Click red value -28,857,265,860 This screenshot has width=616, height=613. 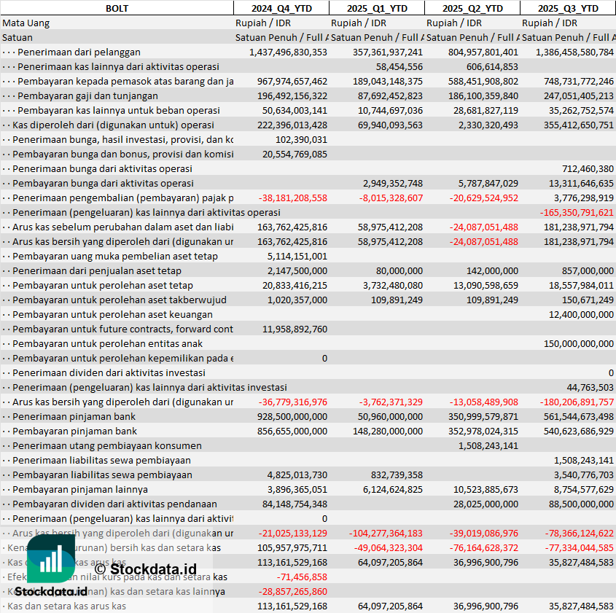click(x=292, y=592)
